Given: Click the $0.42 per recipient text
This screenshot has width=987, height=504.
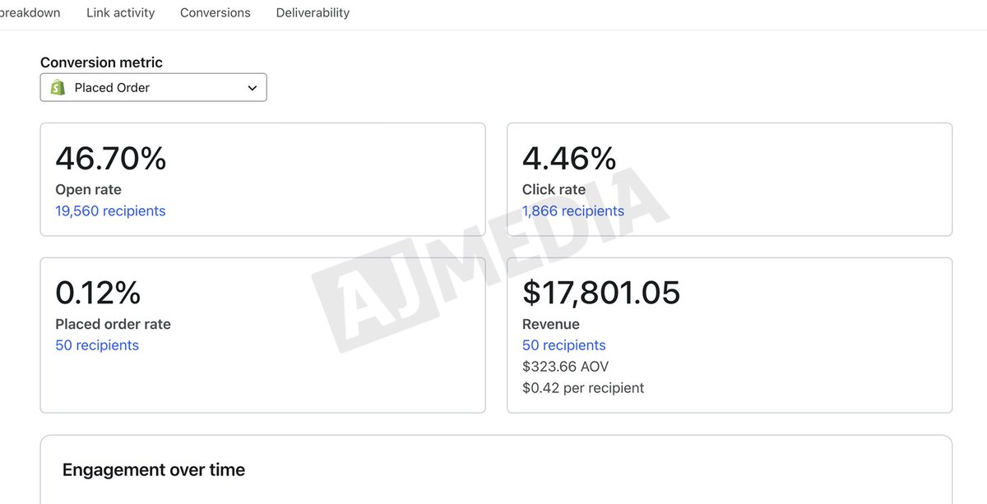Looking at the screenshot, I should (x=583, y=388).
